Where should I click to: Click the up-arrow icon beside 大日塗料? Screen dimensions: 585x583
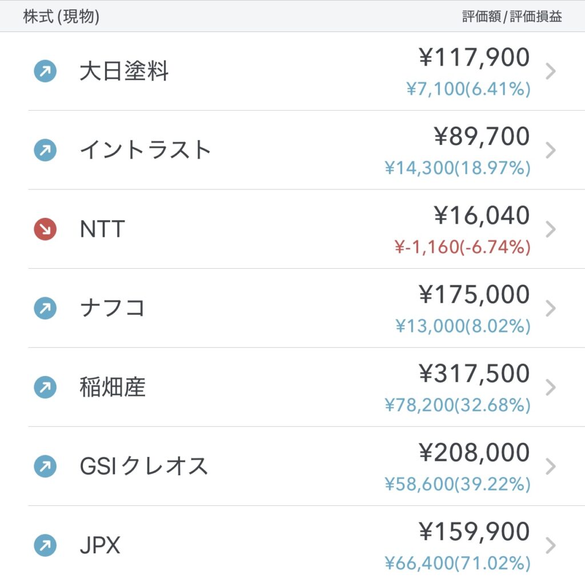point(45,72)
